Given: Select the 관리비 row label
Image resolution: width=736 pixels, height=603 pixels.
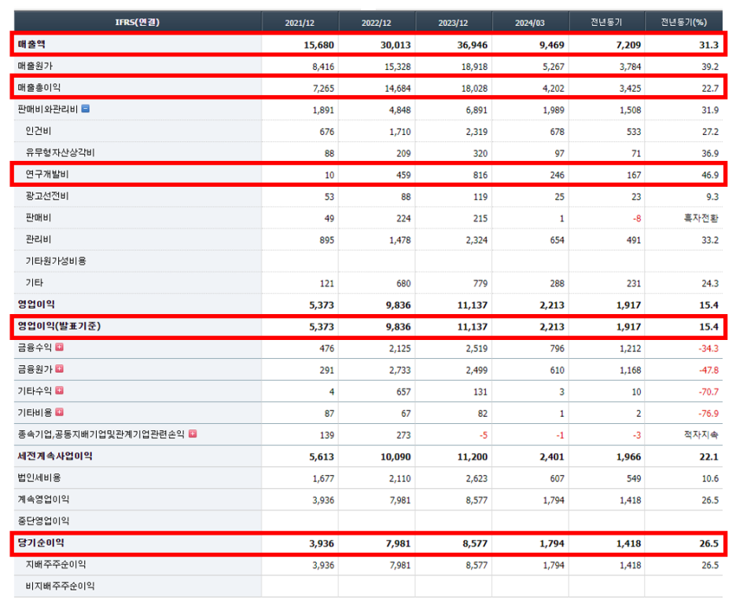Looking at the screenshot, I should coord(39,239).
